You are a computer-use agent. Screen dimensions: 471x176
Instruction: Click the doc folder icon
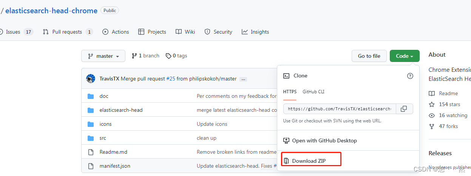point(91,96)
